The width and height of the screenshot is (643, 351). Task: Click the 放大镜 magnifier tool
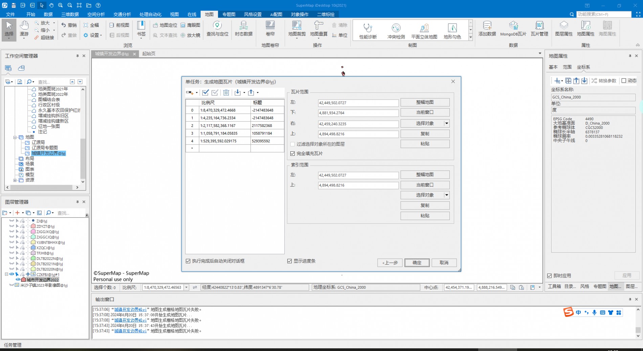[x=190, y=35]
